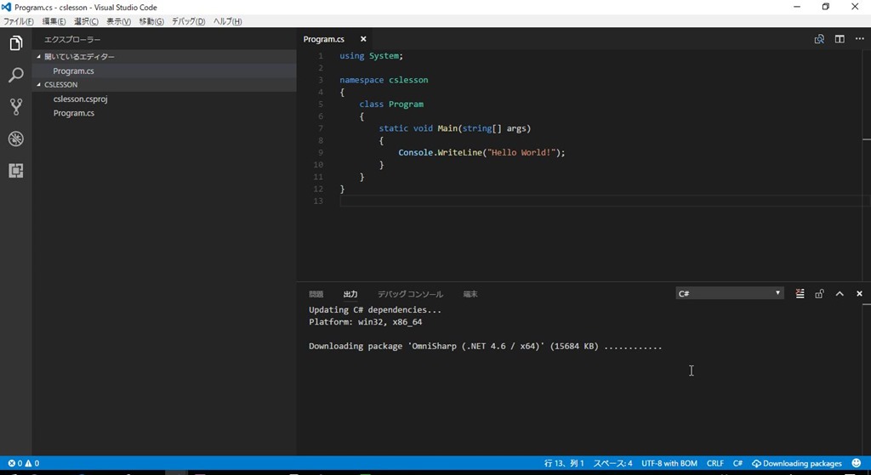Screen dimensions: 871x475
Task: Switch to the デバッグ コンソール tab
Action: 410,294
